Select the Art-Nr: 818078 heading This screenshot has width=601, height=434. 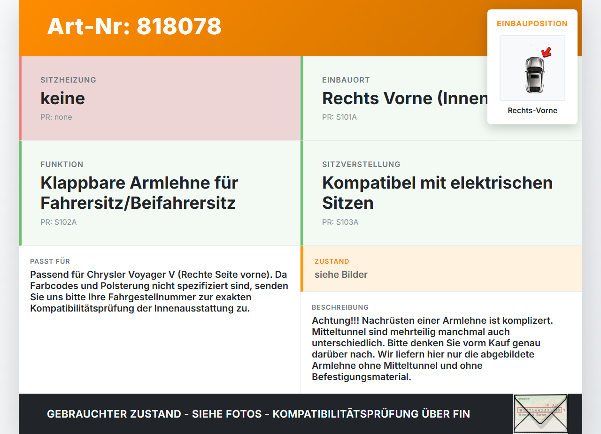[134, 26]
